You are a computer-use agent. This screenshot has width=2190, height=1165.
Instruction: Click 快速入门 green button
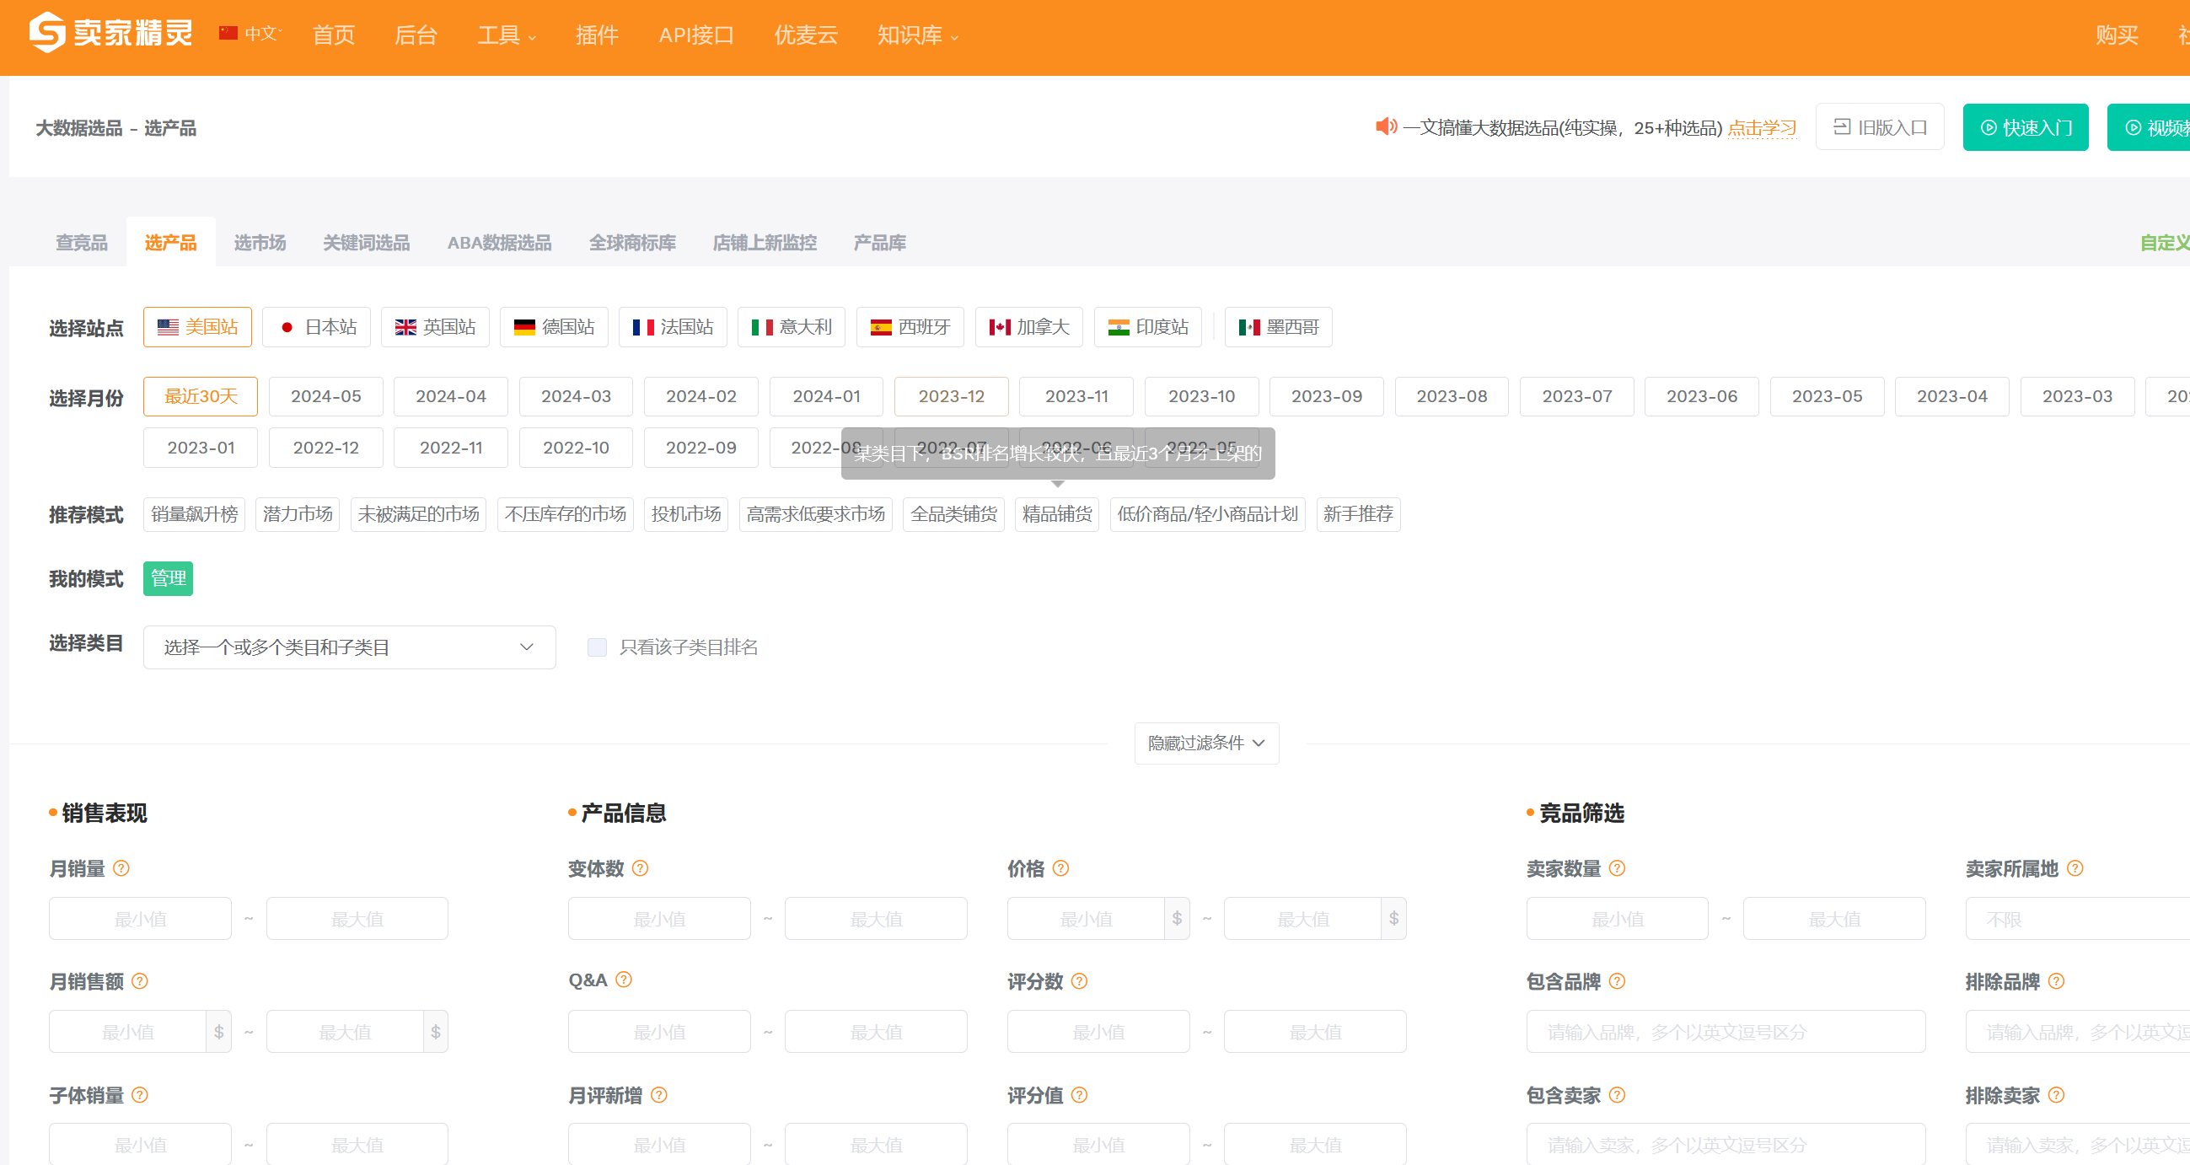2024,127
